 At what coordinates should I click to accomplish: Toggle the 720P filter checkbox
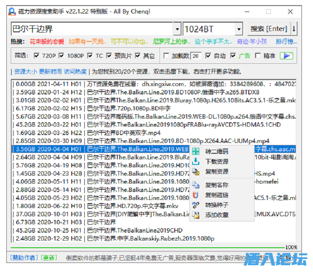(x=36, y=56)
